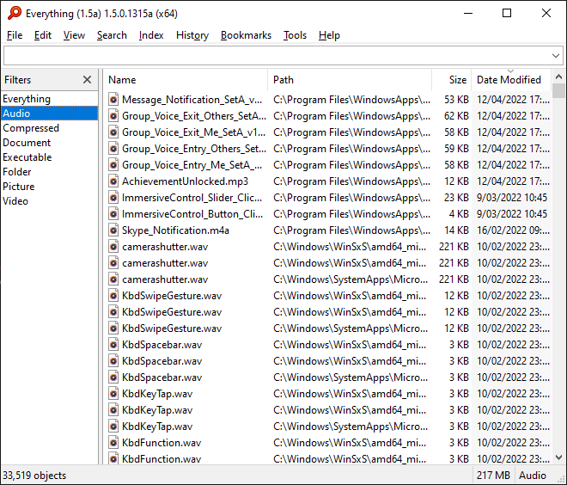The height and width of the screenshot is (485, 567).
Task: Select the Executable filter
Action: point(49,157)
